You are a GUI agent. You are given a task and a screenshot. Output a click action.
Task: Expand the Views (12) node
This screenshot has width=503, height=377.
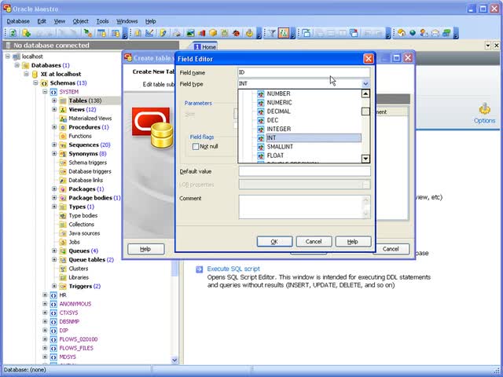click(x=54, y=109)
